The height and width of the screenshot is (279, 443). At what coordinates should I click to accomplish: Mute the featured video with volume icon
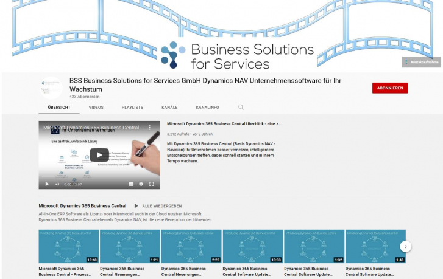coord(57,184)
